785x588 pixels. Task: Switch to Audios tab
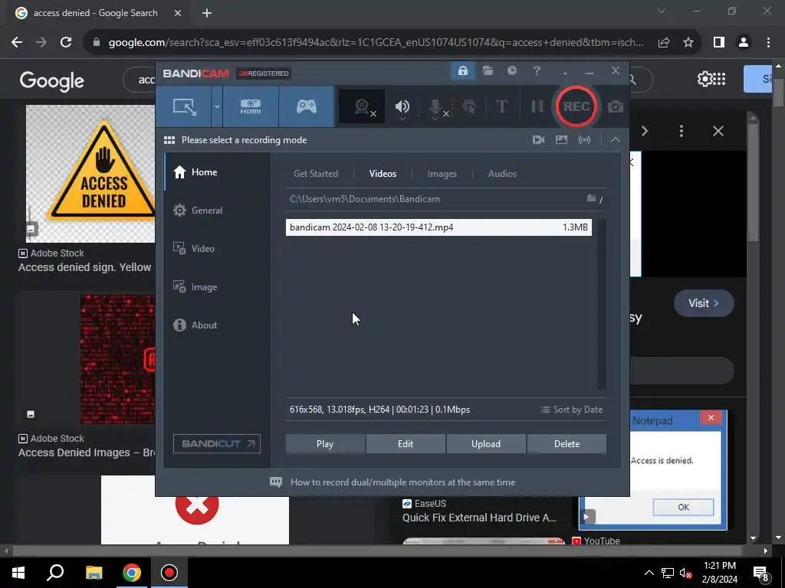tap(502, 174)
